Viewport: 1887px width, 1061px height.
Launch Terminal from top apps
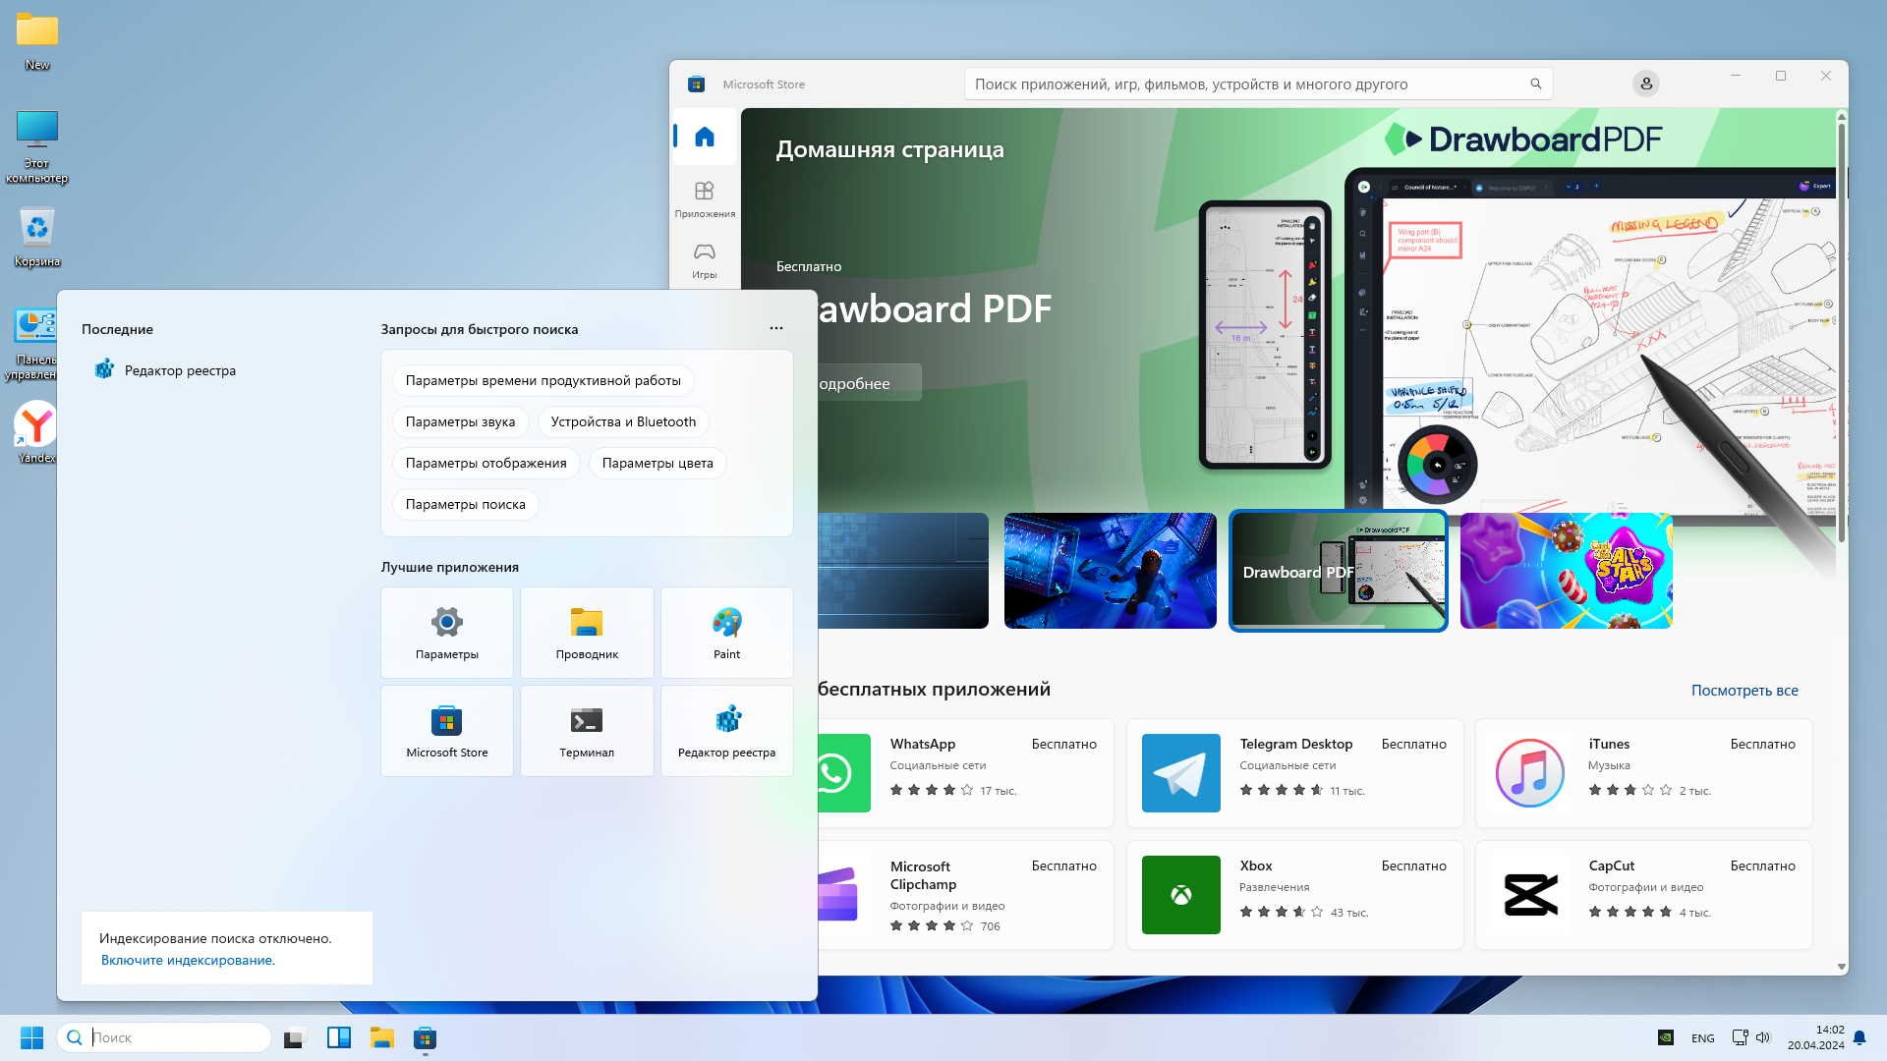[587, 731]
